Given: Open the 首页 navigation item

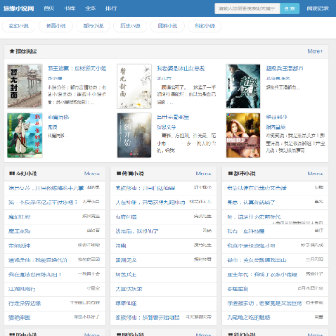Looking at the screenshot, I should (49, 8).
